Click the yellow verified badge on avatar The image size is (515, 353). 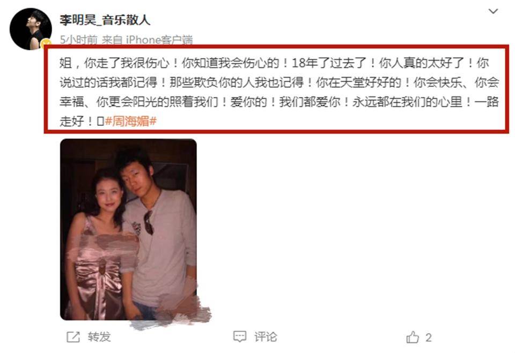46,43
